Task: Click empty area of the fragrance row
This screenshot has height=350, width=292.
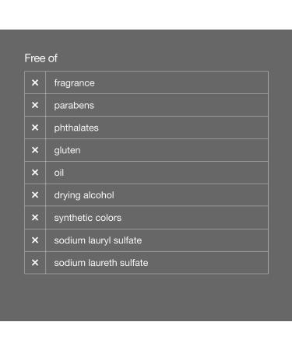Action: pyautogui.click(x=181, y=82)
